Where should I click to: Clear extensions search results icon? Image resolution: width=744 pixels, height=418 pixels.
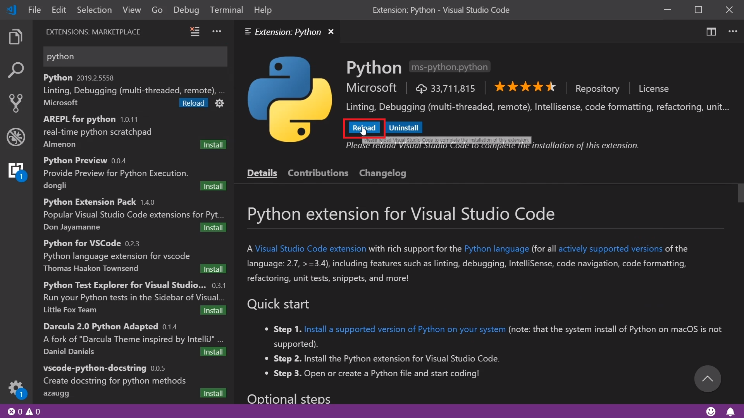click(x=195, y=32)
